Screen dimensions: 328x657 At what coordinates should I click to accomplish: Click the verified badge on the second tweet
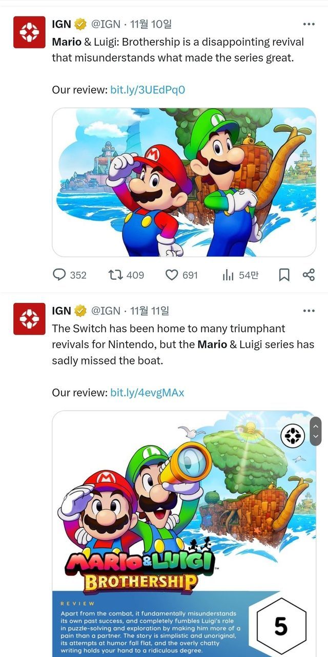point(80,311)
